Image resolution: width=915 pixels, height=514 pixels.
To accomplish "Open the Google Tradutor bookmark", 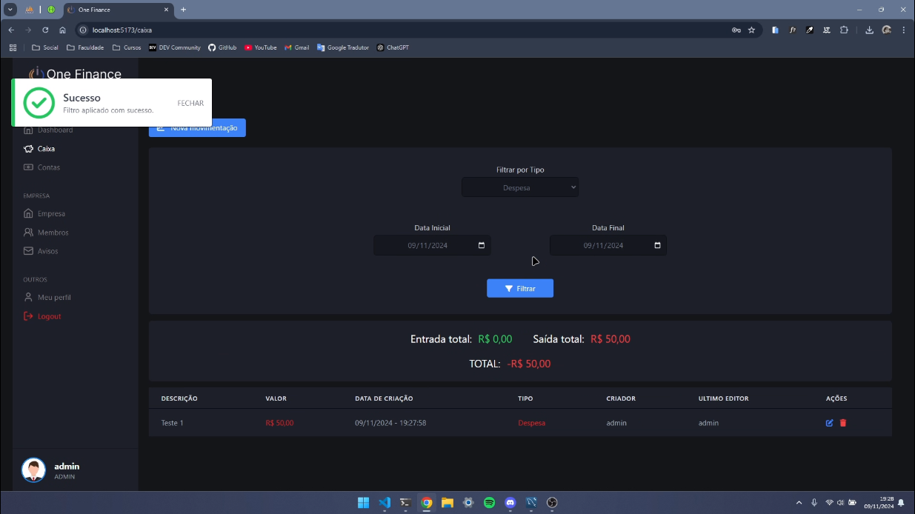I will click(x=343, y=47).
